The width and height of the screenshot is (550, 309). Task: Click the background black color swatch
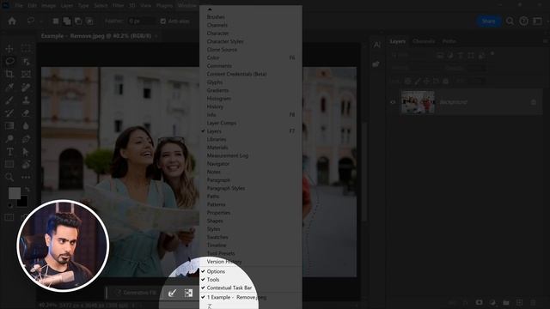[23, 202]
